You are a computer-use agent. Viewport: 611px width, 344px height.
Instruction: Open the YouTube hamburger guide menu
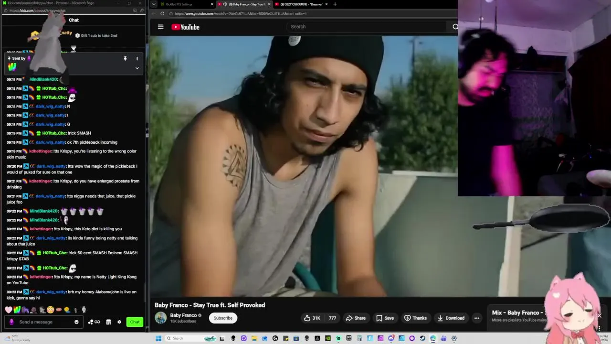click(x=161, y=27)
